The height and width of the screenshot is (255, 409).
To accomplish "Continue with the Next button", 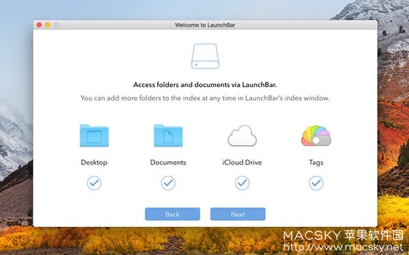I will (x=238, y=214).
